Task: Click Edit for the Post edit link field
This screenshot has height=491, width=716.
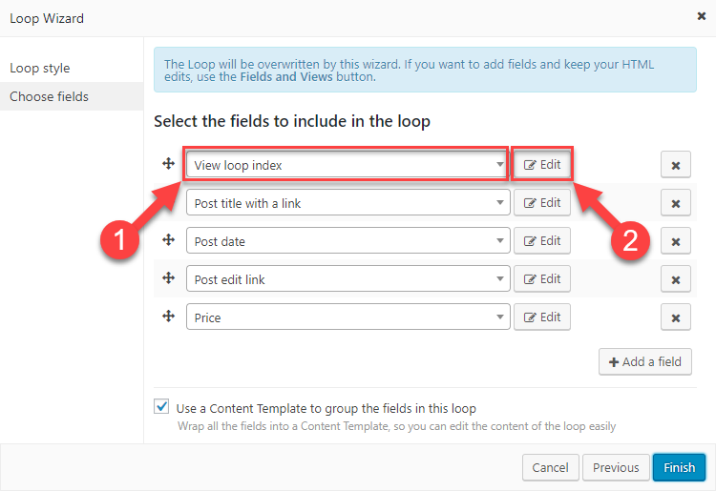Action: tap(542, 279)
